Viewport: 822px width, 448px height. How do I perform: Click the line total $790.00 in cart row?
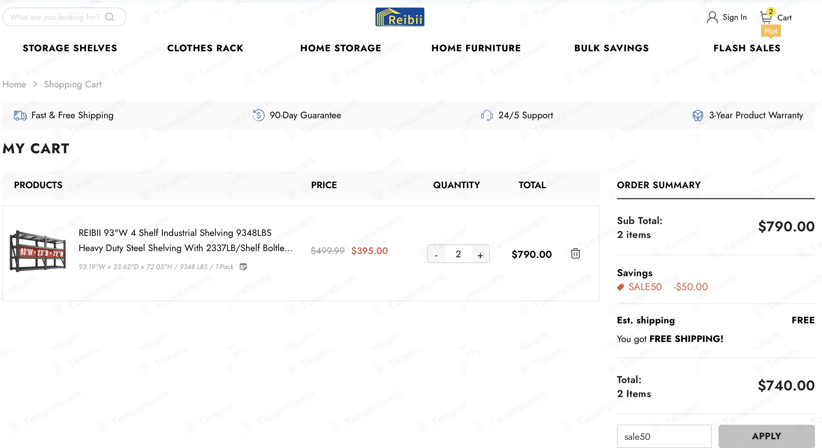coord(532,254)
